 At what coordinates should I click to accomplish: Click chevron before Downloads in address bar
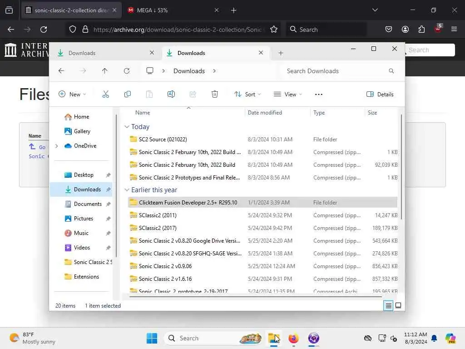coord(163,71)
